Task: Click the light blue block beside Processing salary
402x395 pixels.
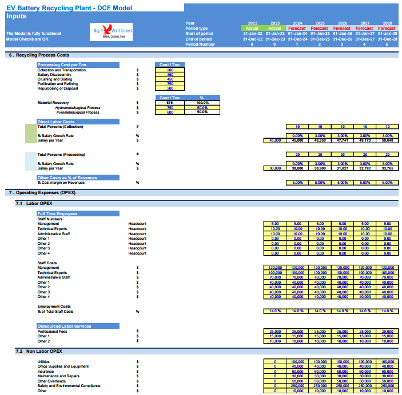Action: tap(30, 162)
